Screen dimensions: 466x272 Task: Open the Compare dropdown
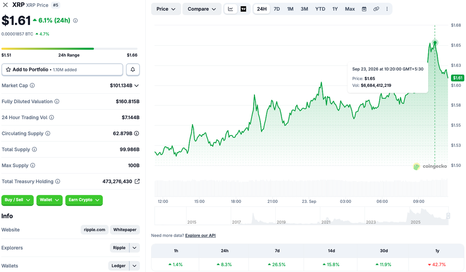(202, 9)
